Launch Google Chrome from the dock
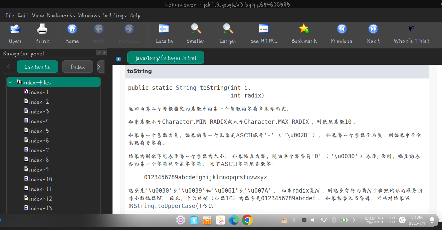 click(x=247, y=220)
